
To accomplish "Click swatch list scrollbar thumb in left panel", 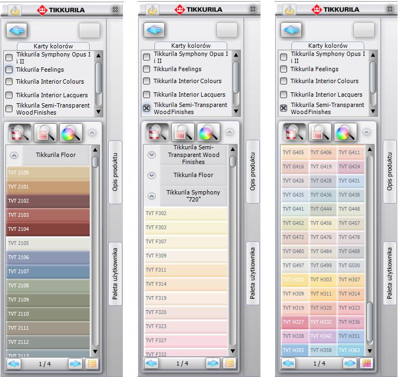I will pyautogui.click(x=95, y=162).
